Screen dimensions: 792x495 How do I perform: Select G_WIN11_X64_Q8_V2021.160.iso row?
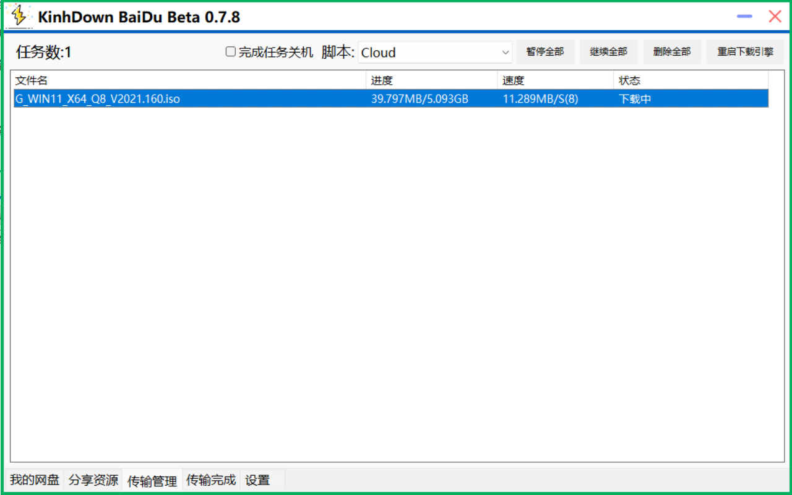tap(391, 98)
